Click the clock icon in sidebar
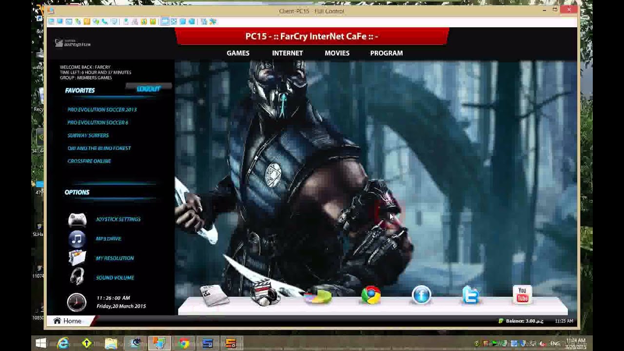 pos(77,302)
